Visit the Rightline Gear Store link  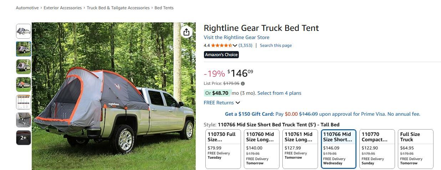(x=236, y=37)
